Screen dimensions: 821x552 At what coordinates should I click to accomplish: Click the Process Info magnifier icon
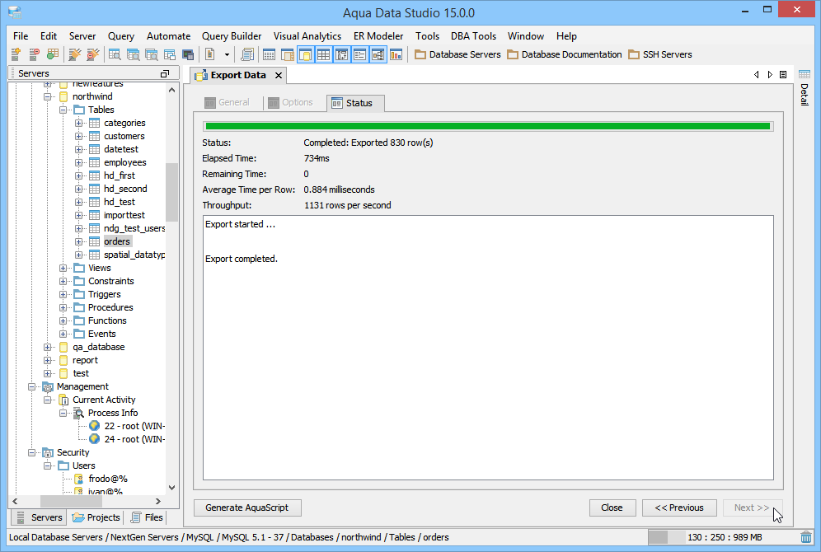pyautogui.click(x=79, y=414)
